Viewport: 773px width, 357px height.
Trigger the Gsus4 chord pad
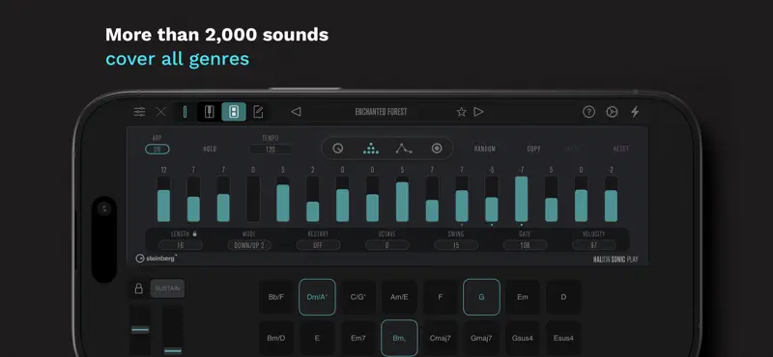[x=523, y=339]
